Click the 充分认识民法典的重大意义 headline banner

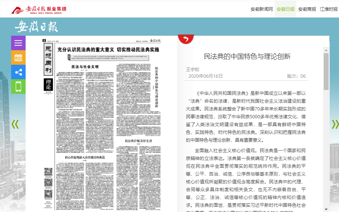[x=108, y=49]
